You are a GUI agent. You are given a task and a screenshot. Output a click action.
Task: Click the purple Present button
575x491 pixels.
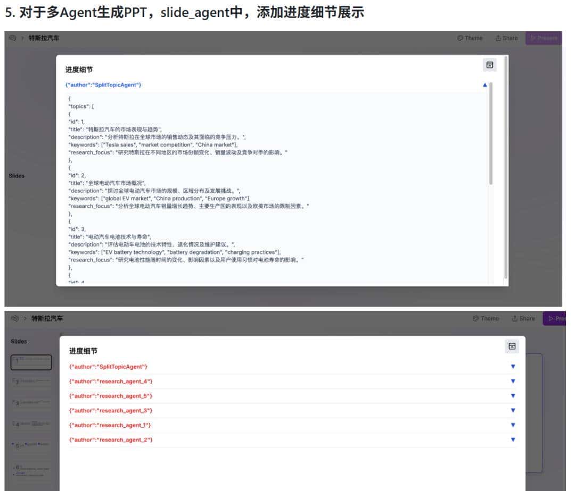[544, 38]
